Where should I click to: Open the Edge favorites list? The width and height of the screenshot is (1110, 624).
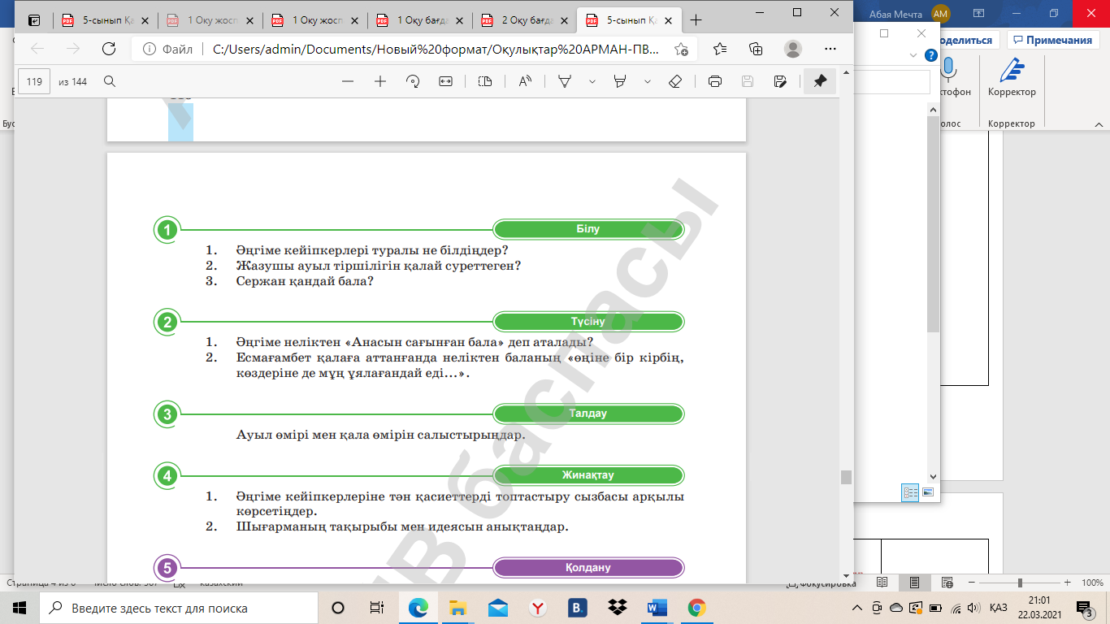[720, 49]
